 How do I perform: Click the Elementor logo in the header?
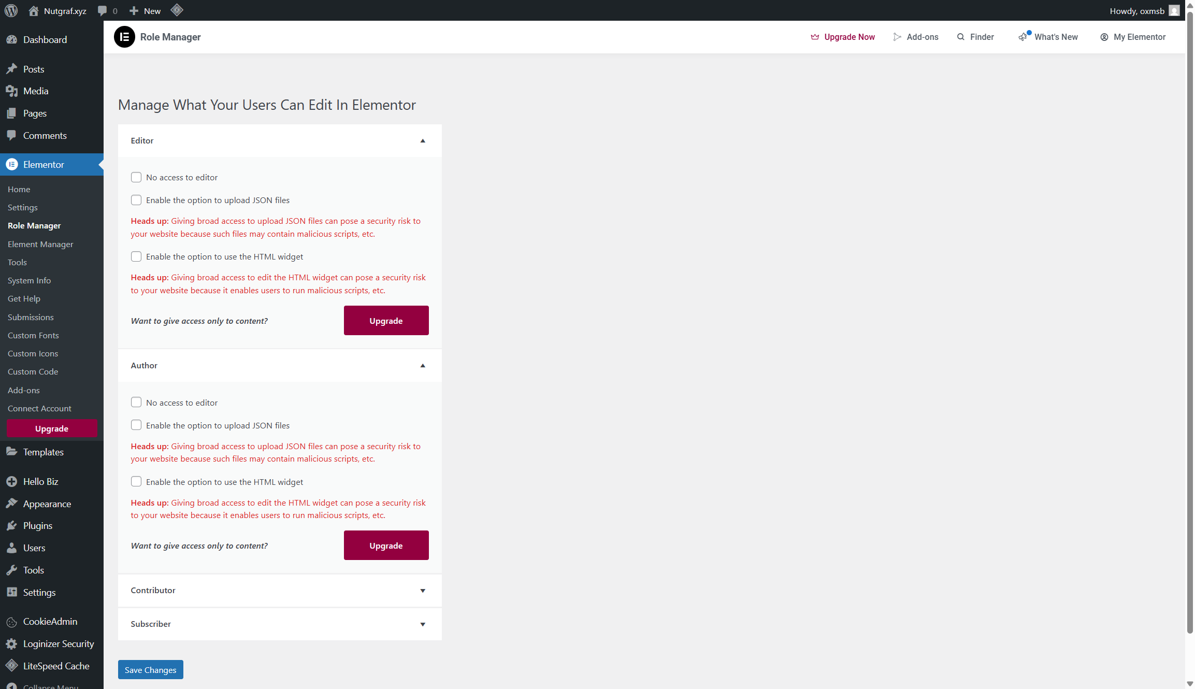click(x=124, y=37)
